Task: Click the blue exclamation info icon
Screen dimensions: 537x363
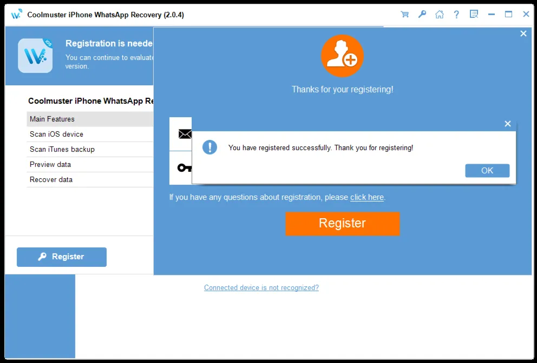Action: (209, 147)
